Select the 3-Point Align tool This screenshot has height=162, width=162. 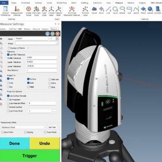[51, 11]
